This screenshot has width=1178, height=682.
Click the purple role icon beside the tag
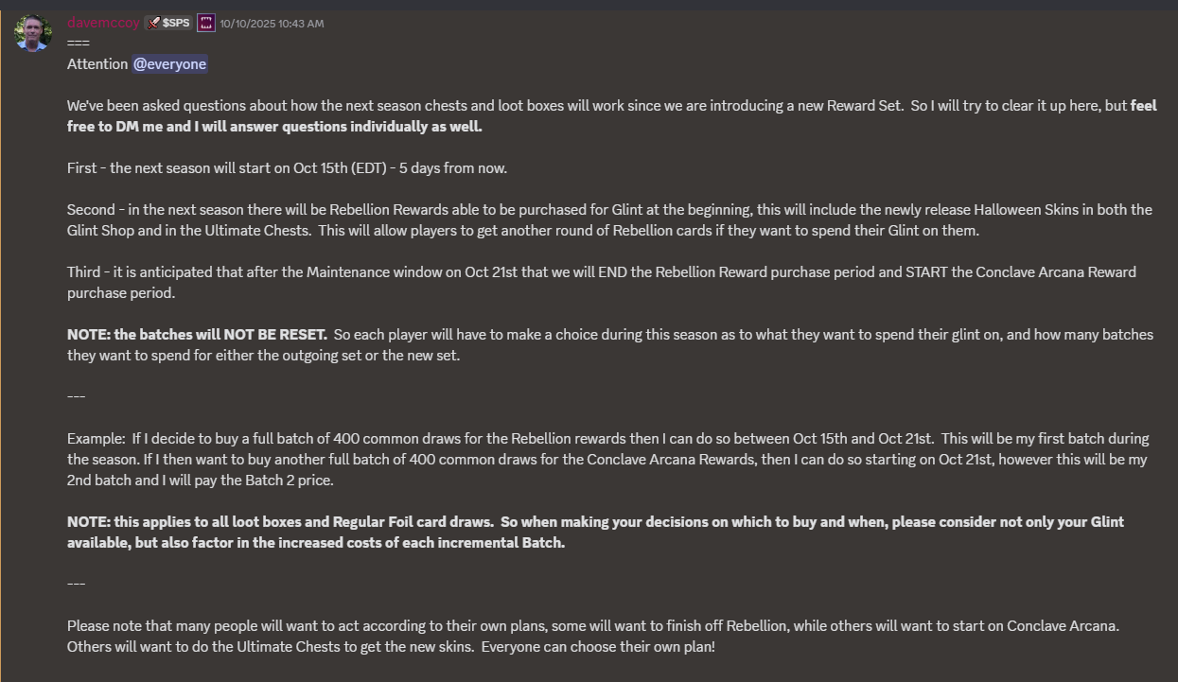pos(206,23)
